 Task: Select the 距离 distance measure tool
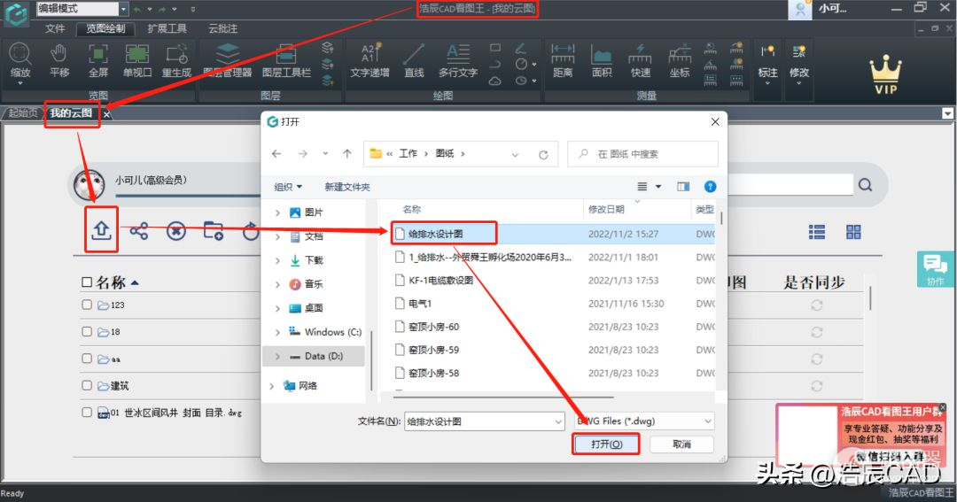point(562,58)
